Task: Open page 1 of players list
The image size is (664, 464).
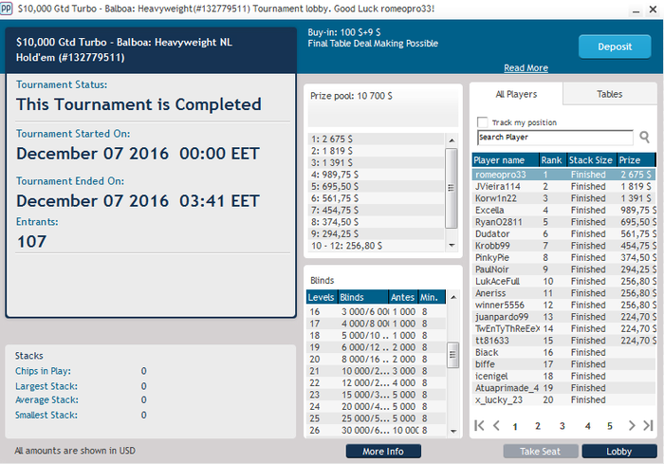Action: pos(515,426)
